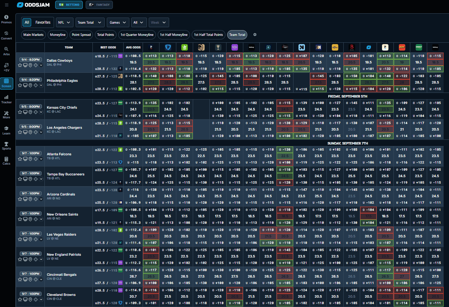Click the AVG ODDS column header
This screenshot has height=307, width=449.
133,47
